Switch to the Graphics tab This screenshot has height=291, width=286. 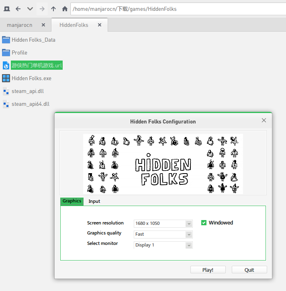[72, 201]
